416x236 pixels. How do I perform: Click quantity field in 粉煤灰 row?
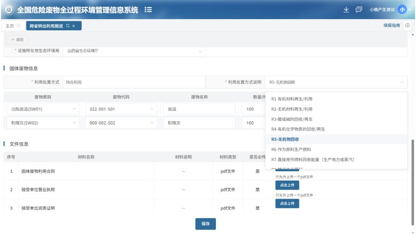(x=253, y=123)
